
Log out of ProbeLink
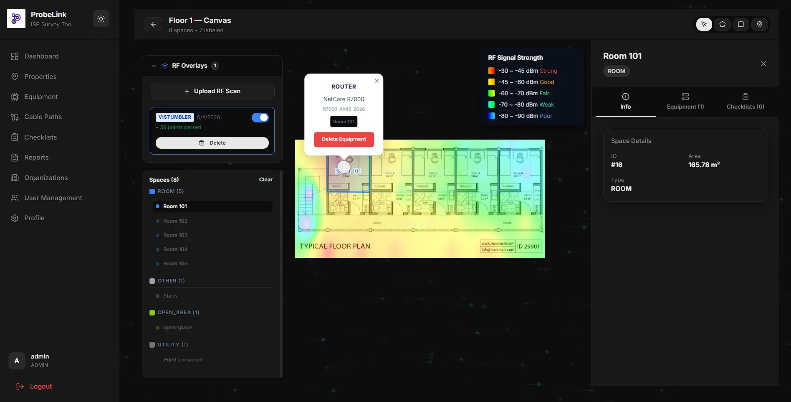coord(34,387)
